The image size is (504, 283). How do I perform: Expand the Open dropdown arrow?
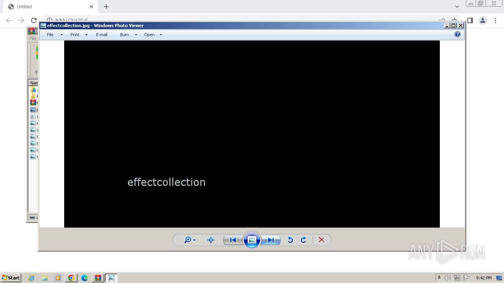[x=161, y=35]
